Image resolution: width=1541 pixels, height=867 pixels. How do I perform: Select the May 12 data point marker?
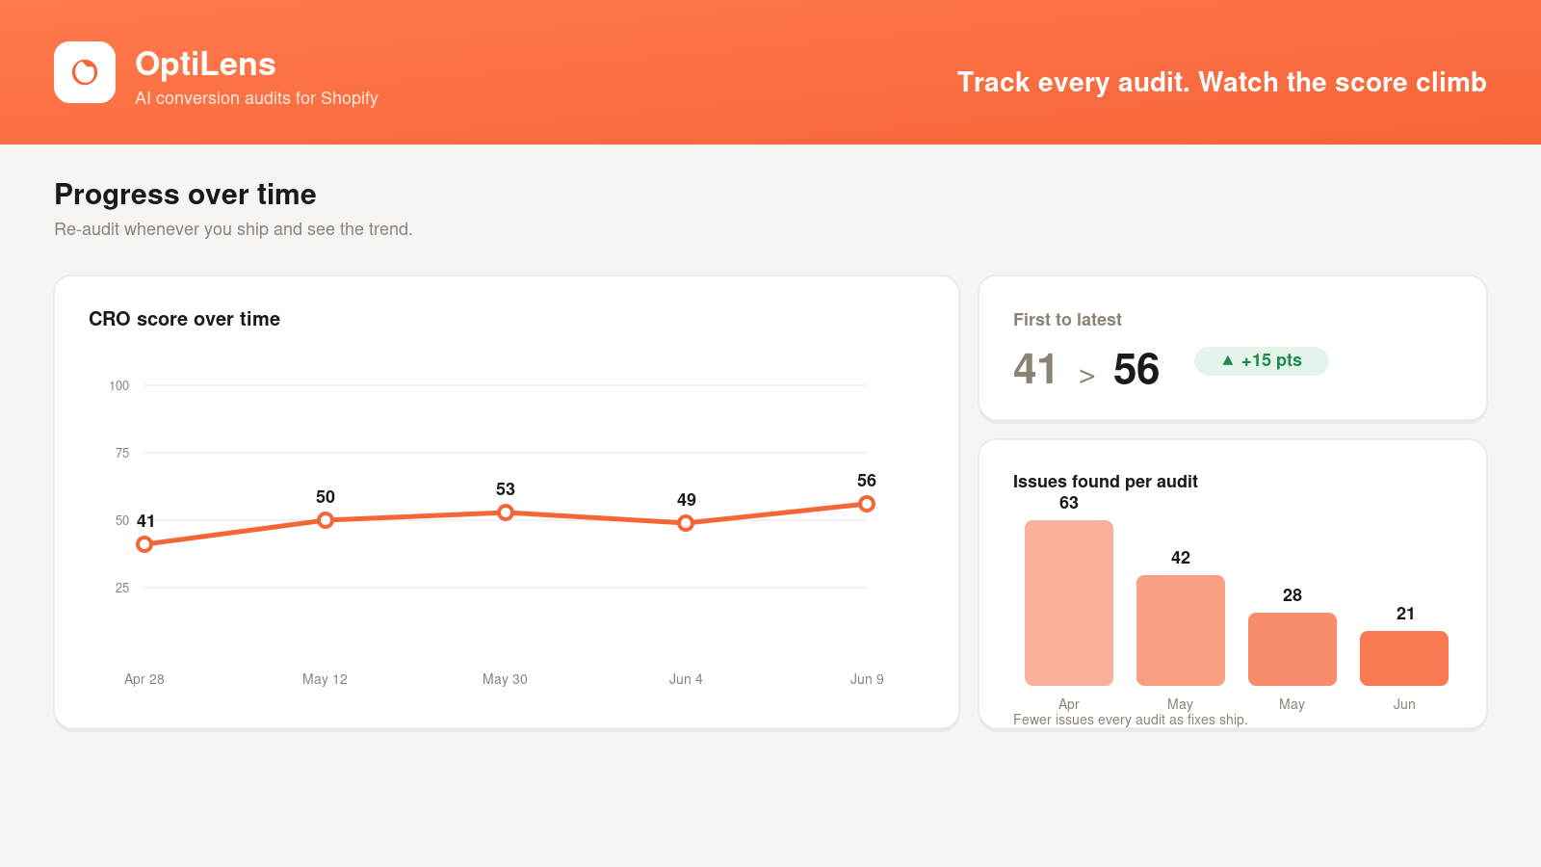(326, 520)
